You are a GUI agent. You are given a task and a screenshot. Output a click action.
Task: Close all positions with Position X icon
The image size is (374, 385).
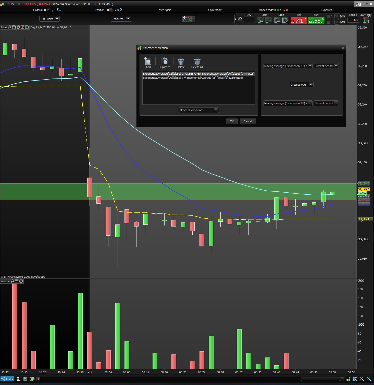point(111,10)
